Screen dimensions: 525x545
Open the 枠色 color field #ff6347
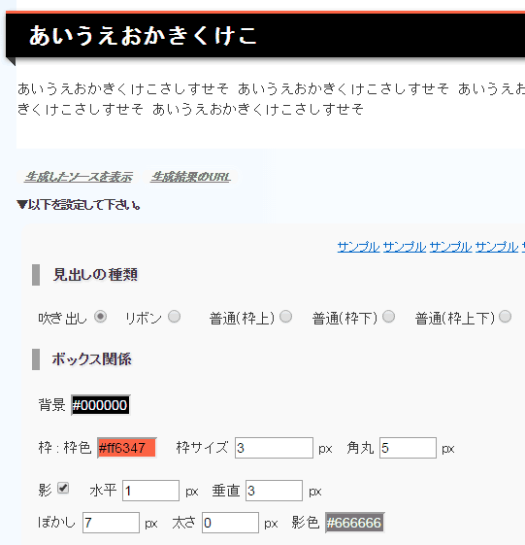click(127, 448)
